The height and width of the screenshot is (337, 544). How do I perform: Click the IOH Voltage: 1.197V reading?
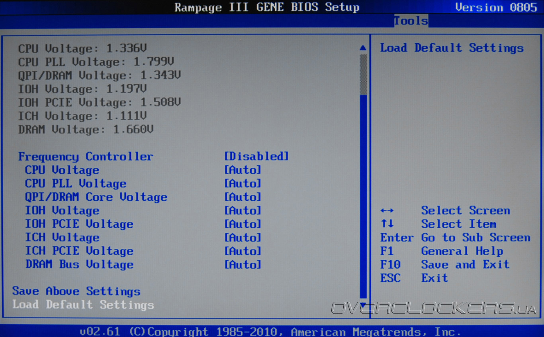(x=82, y=89)
